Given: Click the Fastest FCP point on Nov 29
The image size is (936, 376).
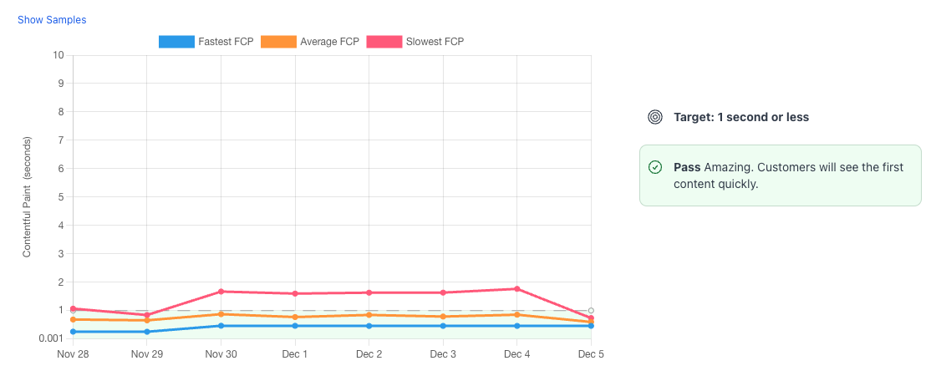Looking at the screenshot, I should pyautogui.click(x=147, y=332).
